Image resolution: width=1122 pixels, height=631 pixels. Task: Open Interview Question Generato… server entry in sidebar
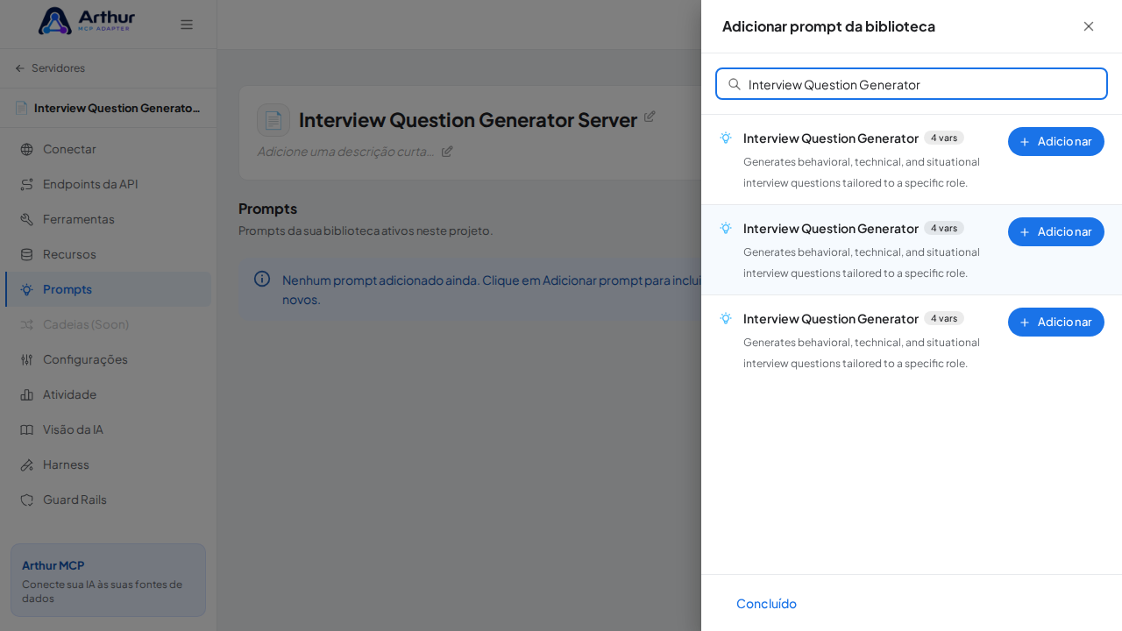(x=108, y=108)
